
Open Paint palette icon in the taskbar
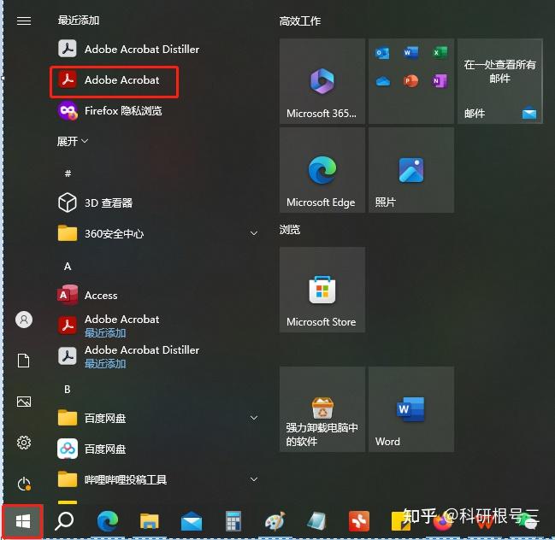[275, 521]
